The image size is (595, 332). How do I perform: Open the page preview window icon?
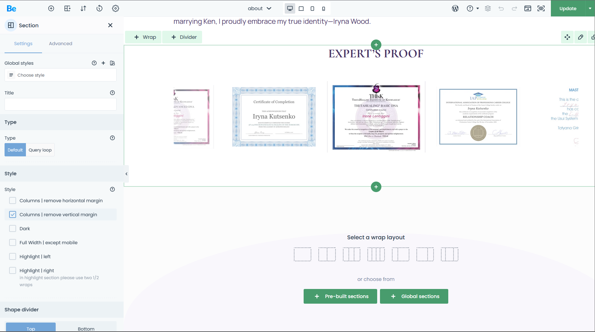pyautogui.click(x=528, y=8)
